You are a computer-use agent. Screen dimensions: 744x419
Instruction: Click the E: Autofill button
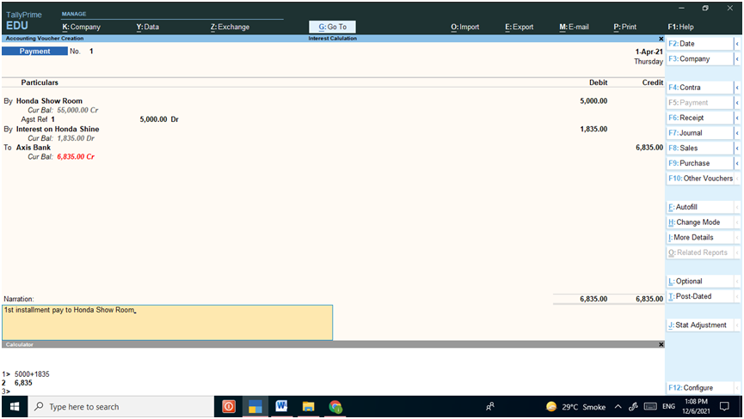[x=700, y=208]
